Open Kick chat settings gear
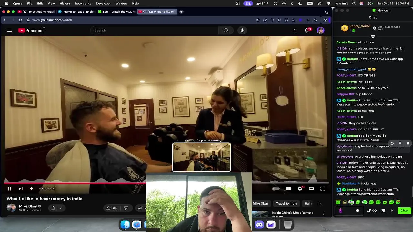This screenshot has height=232, width=413. coord(392,211)
